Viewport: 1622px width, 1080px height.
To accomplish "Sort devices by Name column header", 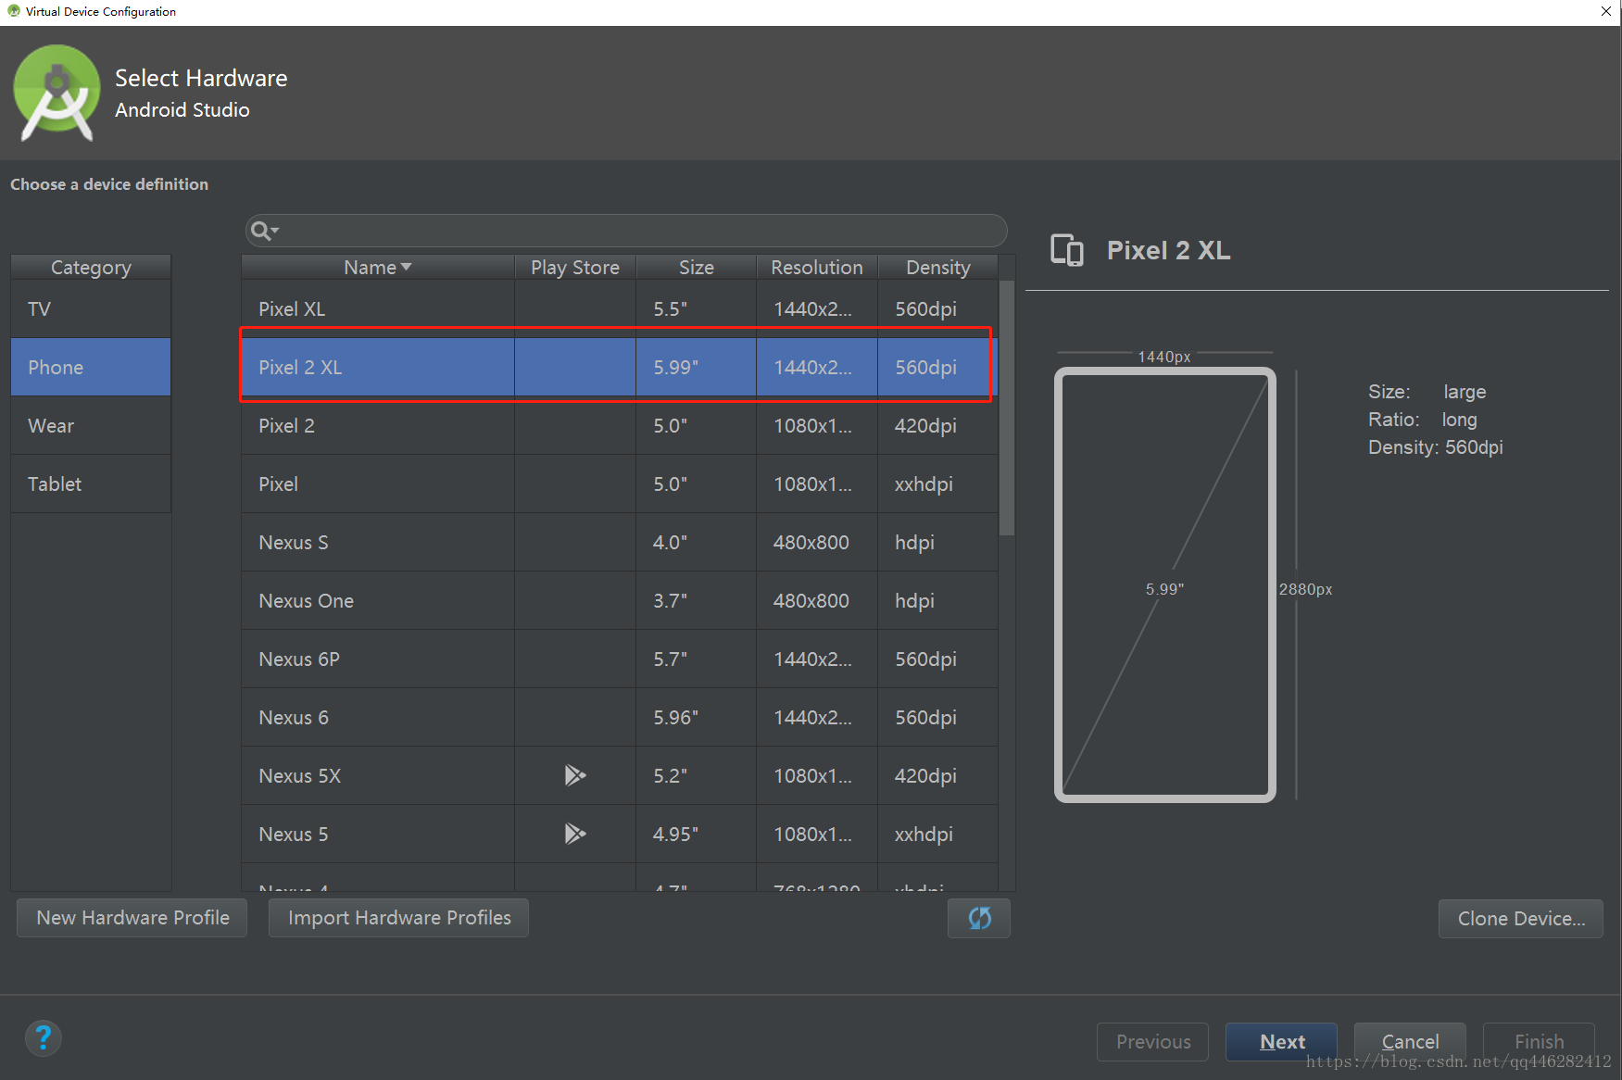I will tap(378, 268).
